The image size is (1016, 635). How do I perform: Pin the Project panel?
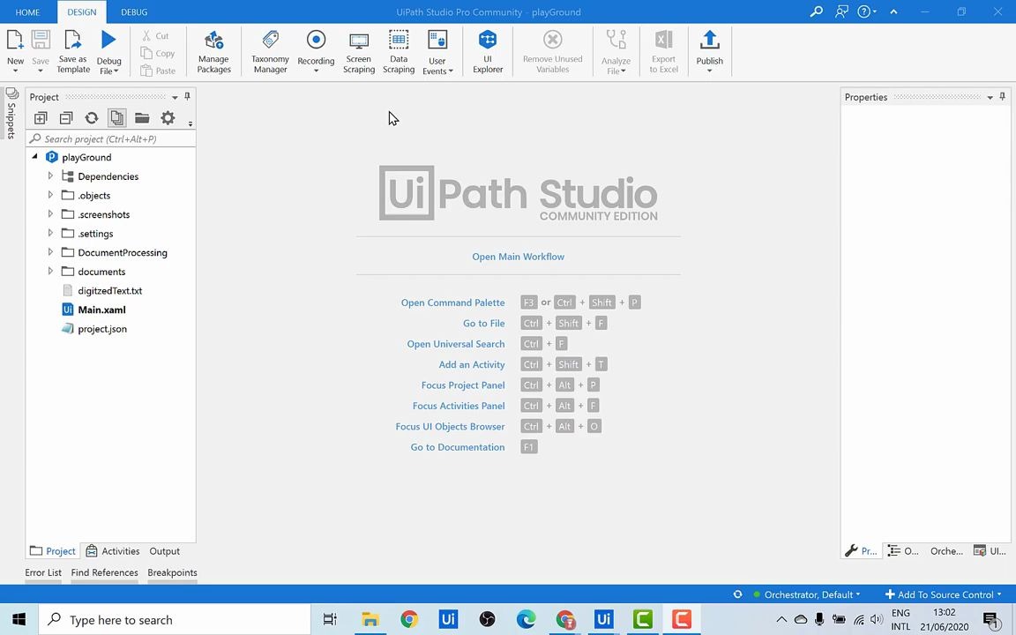187,97
